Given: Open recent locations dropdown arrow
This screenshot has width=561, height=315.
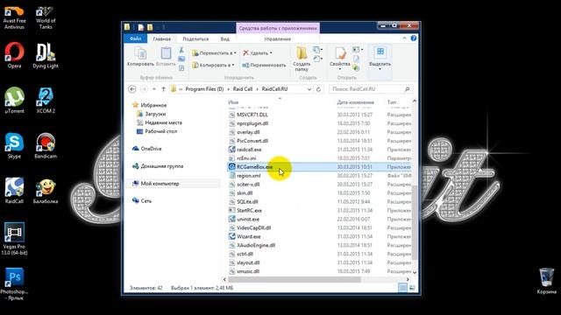Looking at the screenshot, I should pos(154,89).
